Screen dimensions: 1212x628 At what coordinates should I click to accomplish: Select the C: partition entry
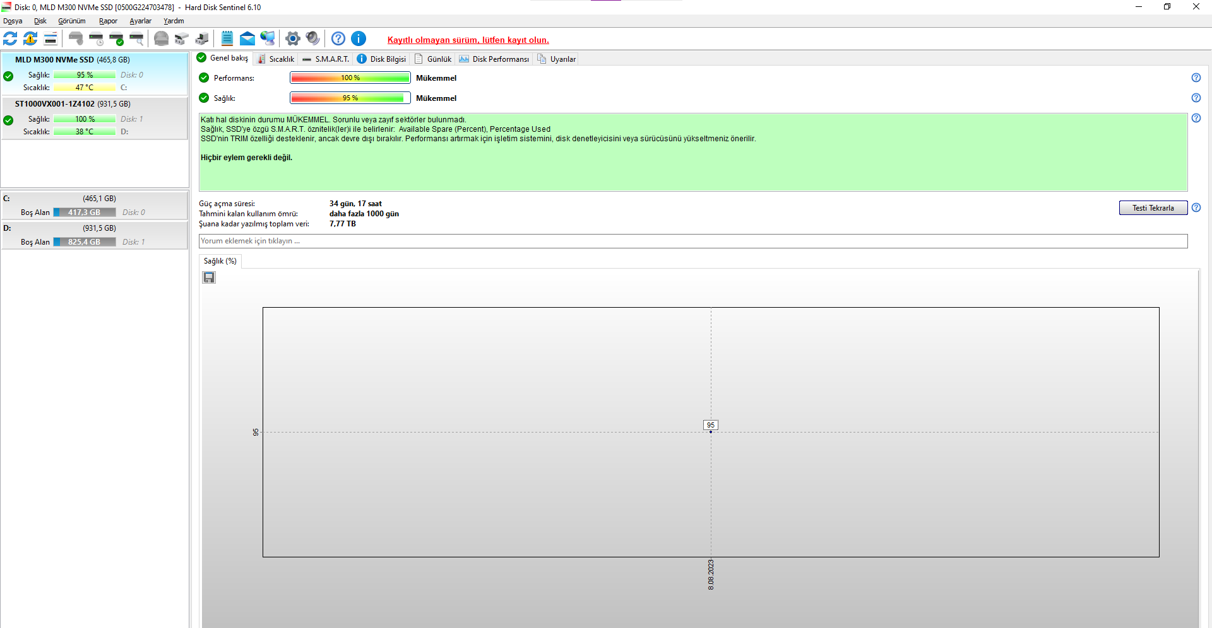[95, 206]
